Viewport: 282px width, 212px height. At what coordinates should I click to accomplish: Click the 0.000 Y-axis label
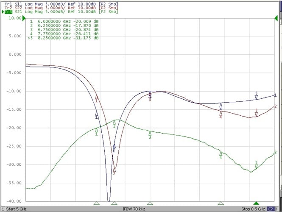pos(15,54)
